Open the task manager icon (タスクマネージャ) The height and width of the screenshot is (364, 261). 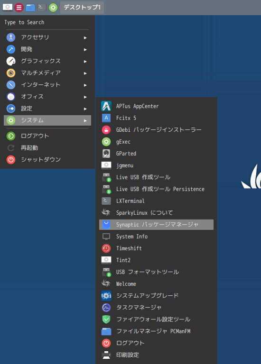pos(106,307)
